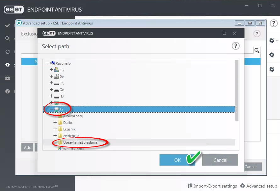The image size is (280, 191).
Task: Select the H:\ drive icon
Action: click(x=56, y=97)
